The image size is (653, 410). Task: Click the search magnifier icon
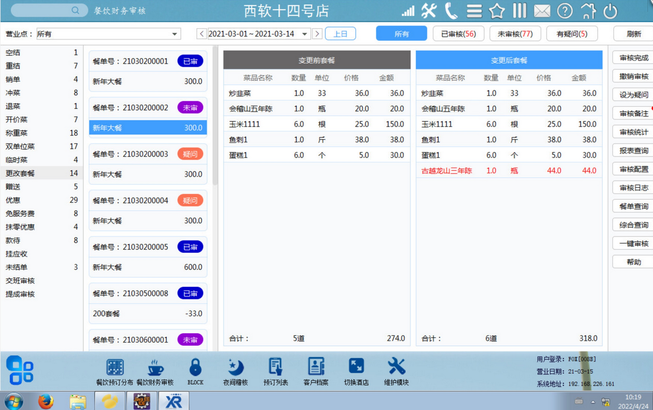coord(75,10)
